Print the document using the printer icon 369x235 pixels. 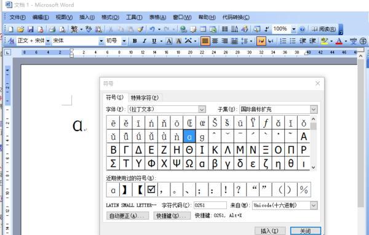point(52,29)
